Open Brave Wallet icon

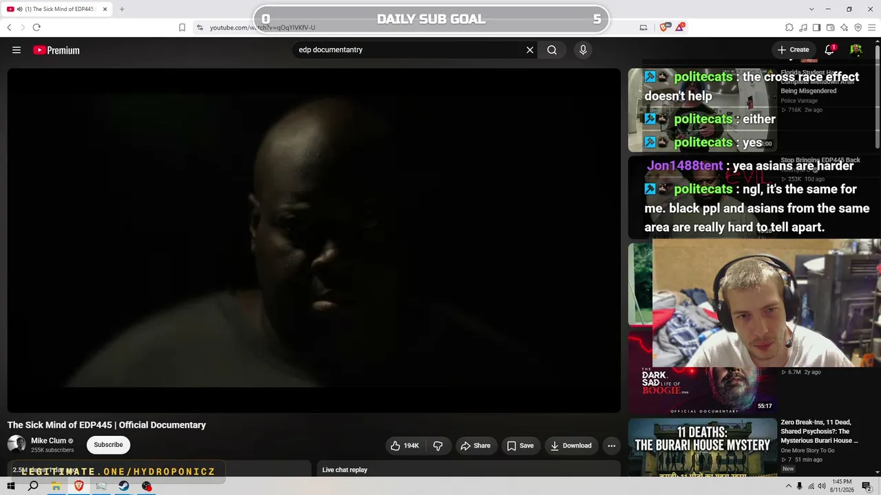click(830, 27)
